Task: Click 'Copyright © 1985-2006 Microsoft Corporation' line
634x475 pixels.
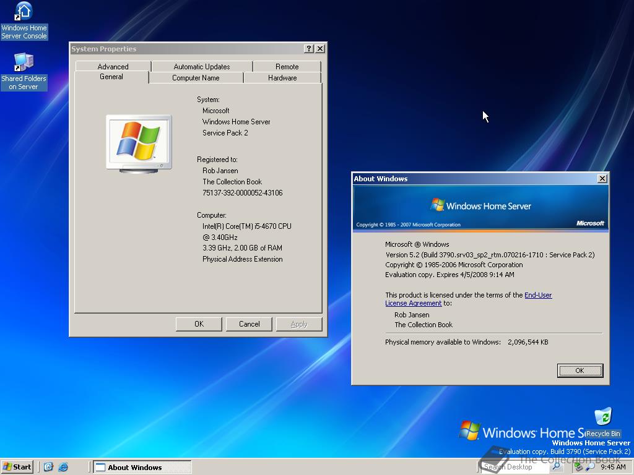Action: click(454, 265)
